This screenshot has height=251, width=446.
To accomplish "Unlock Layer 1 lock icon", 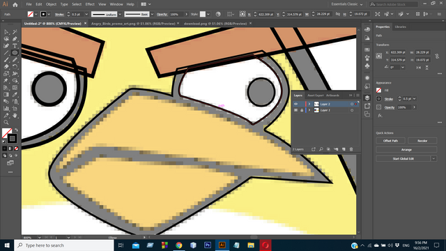I will (x=302, y=110).
